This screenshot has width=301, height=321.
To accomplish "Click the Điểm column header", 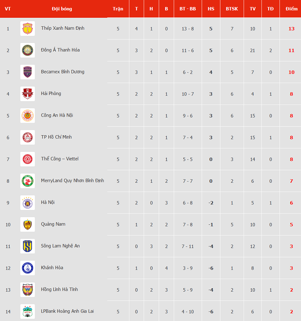I will click(291, 9).
